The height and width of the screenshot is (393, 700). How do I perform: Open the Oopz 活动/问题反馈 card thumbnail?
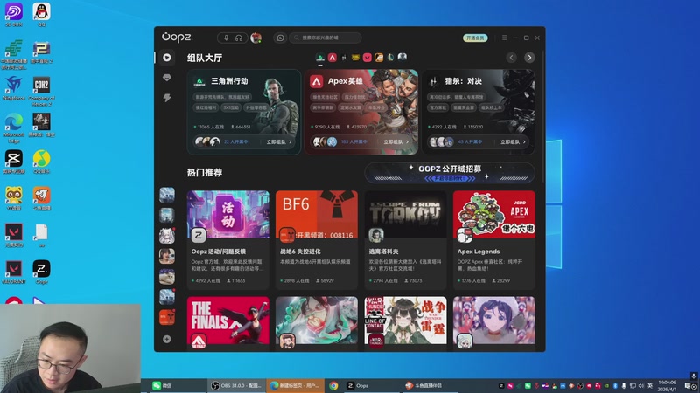click(x=228, y=214)
